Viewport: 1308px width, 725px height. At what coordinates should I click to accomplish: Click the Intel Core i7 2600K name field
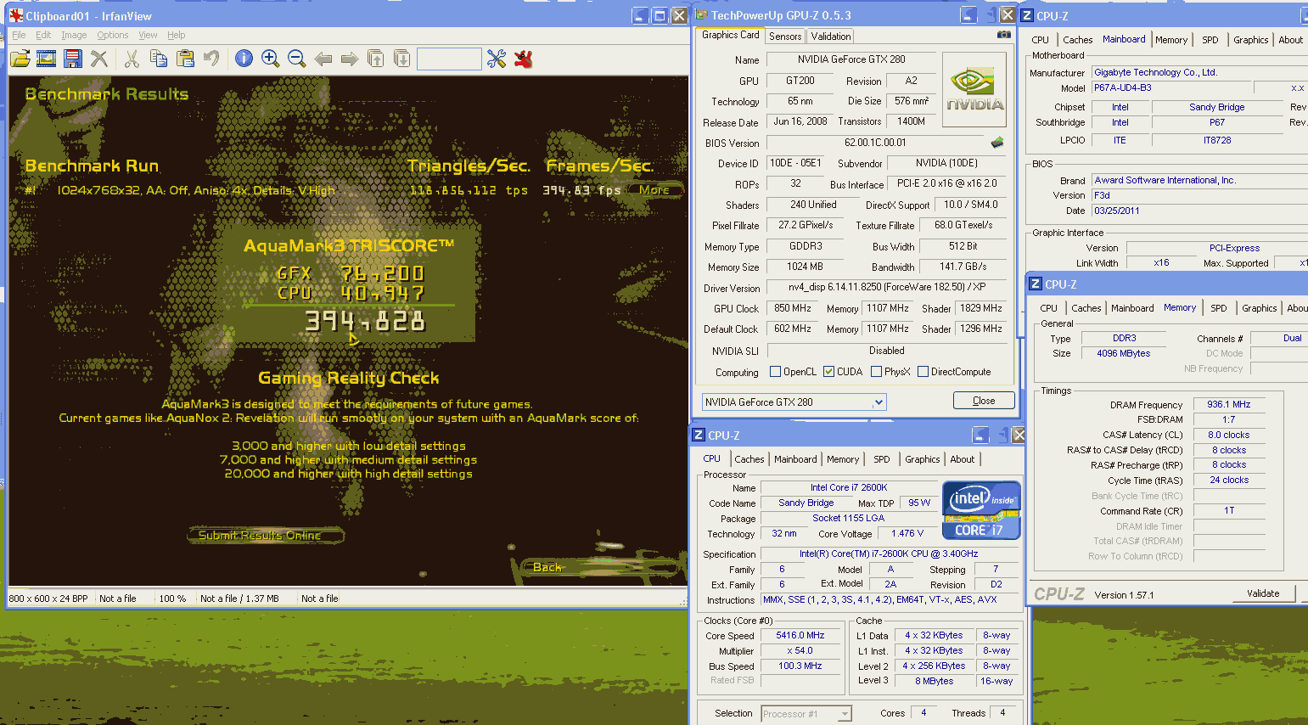(x=849, y=487)
